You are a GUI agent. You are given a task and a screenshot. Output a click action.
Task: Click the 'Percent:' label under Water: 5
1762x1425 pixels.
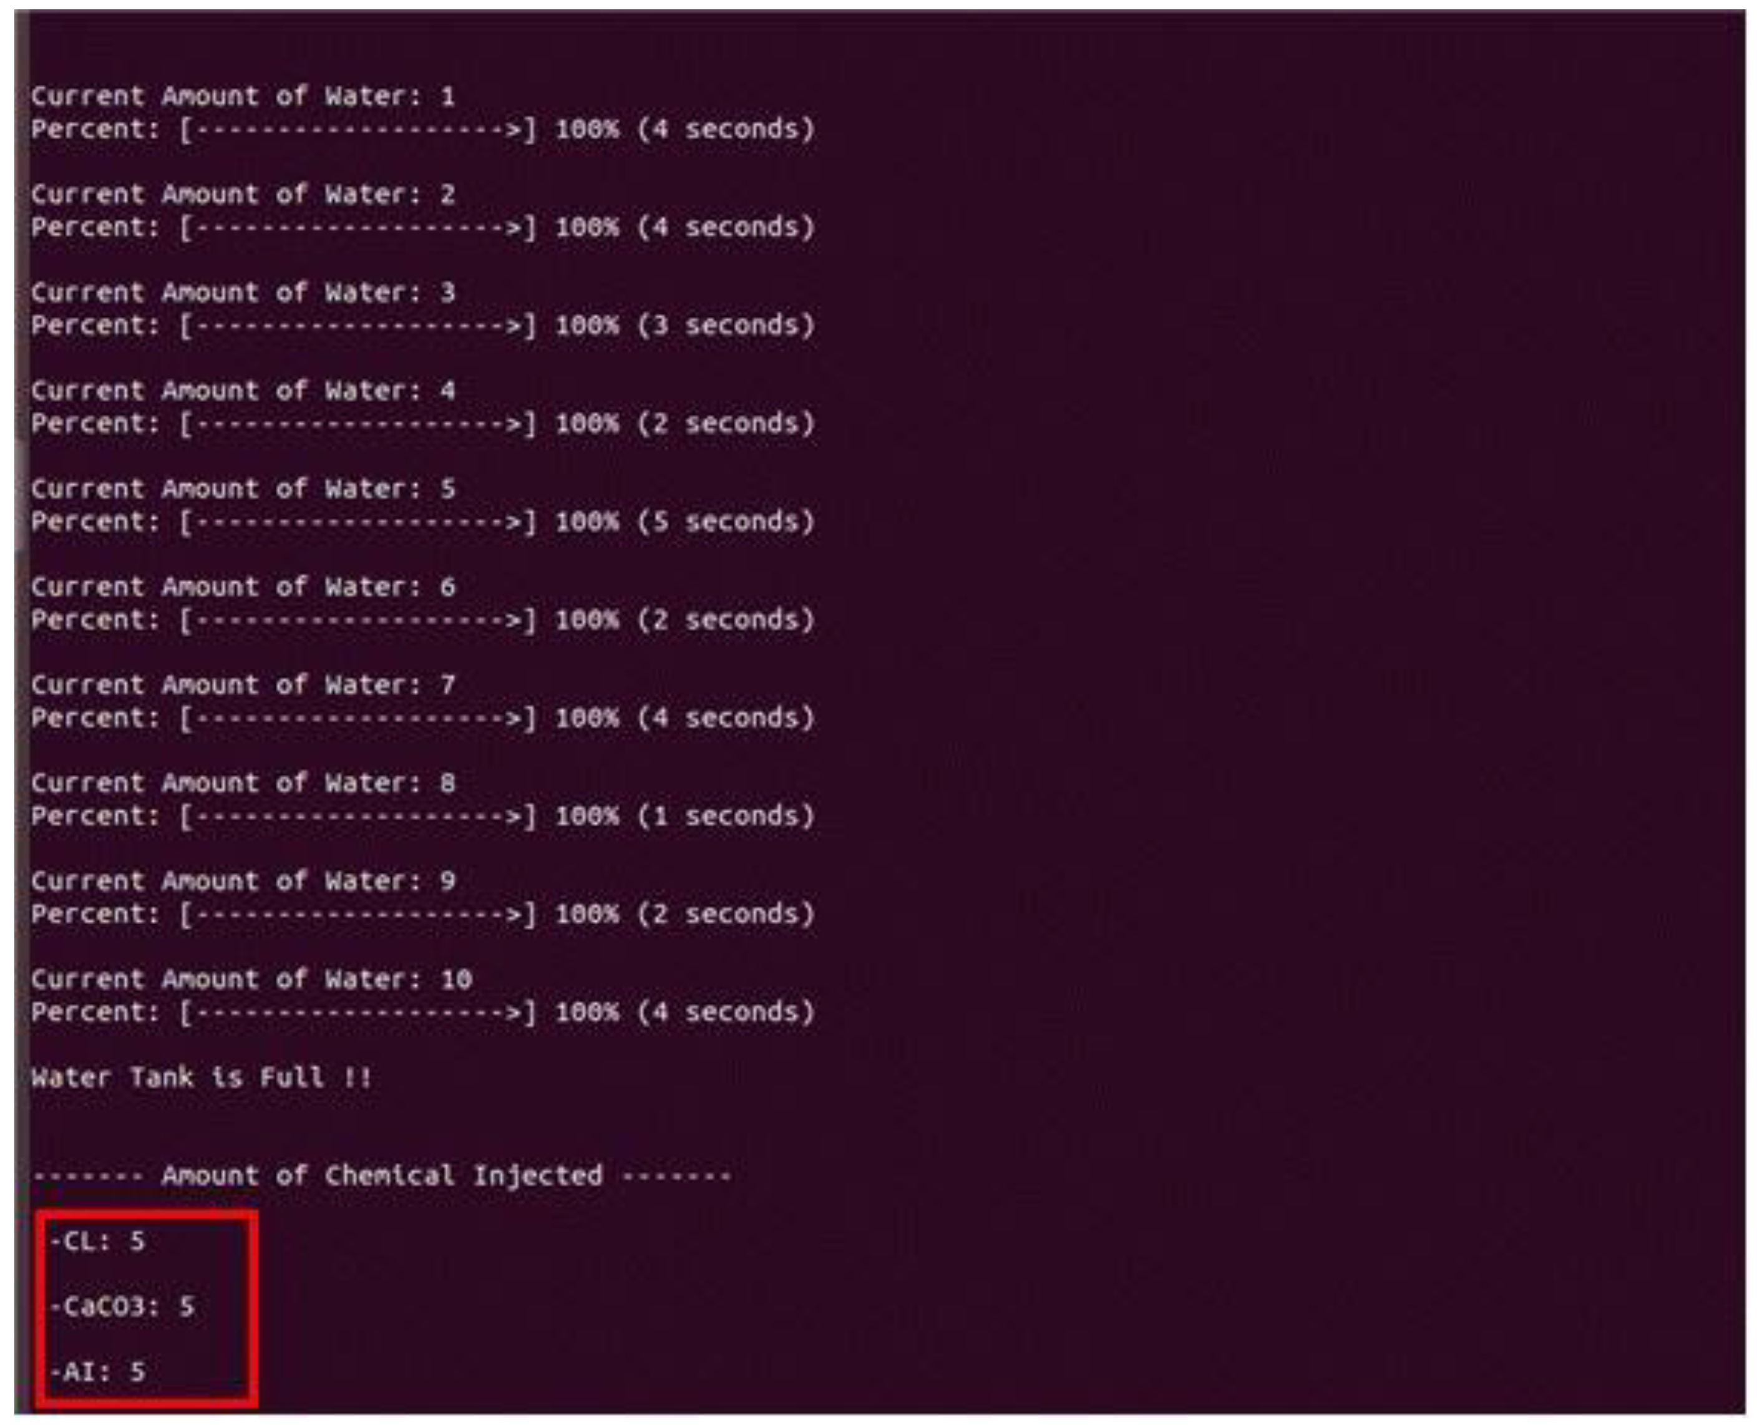click(95, 522)
